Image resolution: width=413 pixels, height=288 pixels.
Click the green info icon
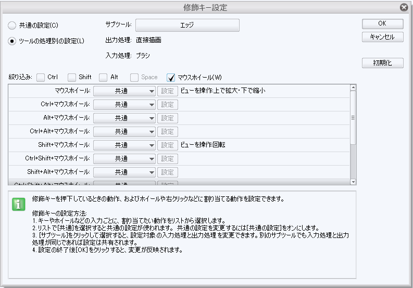(19, 204)
